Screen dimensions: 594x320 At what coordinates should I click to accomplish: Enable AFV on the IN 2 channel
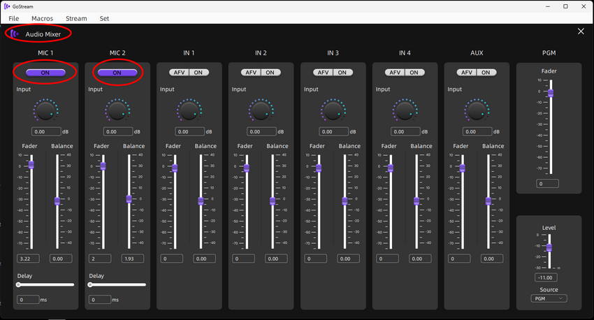point(251,73)
